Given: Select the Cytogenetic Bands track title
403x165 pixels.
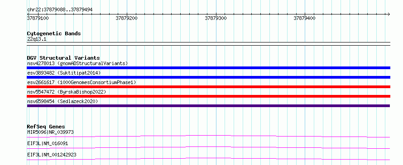Looking at the screenshot, I should click(x=54, y=33).
